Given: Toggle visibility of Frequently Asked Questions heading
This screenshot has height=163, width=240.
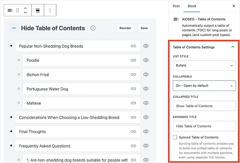Looking at the screenshot, I should pyautogui.click(x=146, y=146).
